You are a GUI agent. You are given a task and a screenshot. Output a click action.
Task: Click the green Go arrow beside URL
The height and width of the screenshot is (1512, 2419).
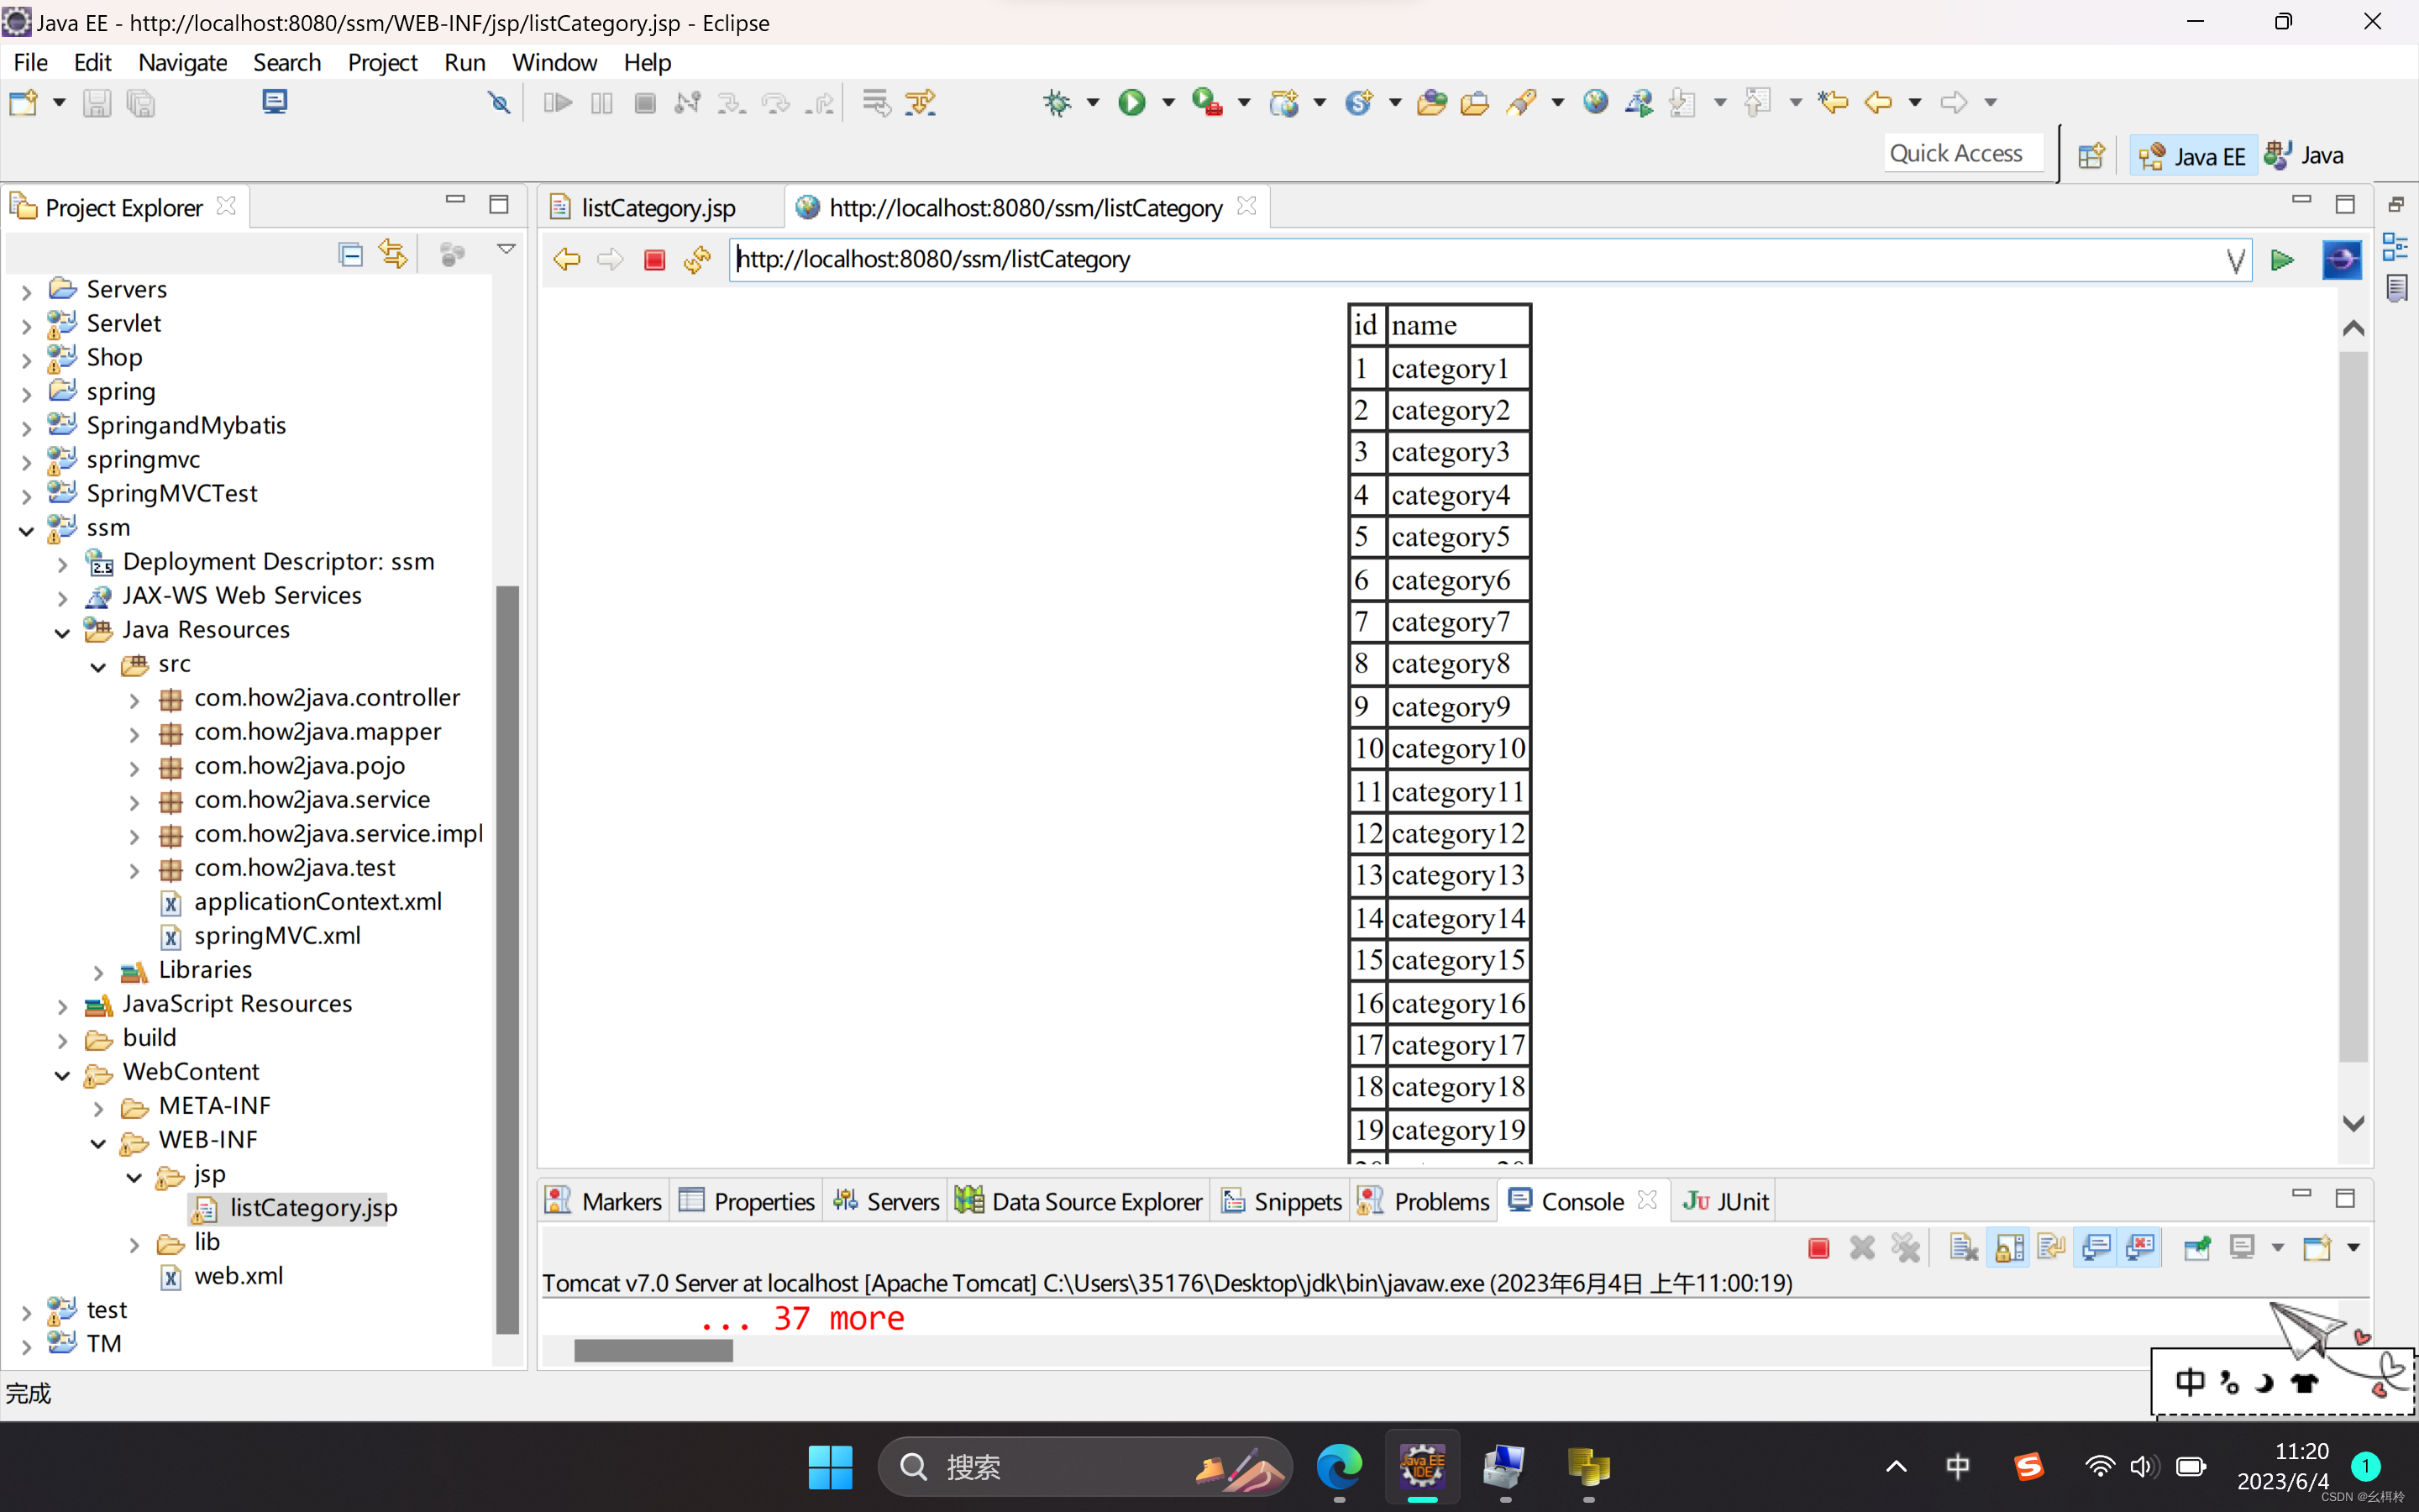(2281, 260)
